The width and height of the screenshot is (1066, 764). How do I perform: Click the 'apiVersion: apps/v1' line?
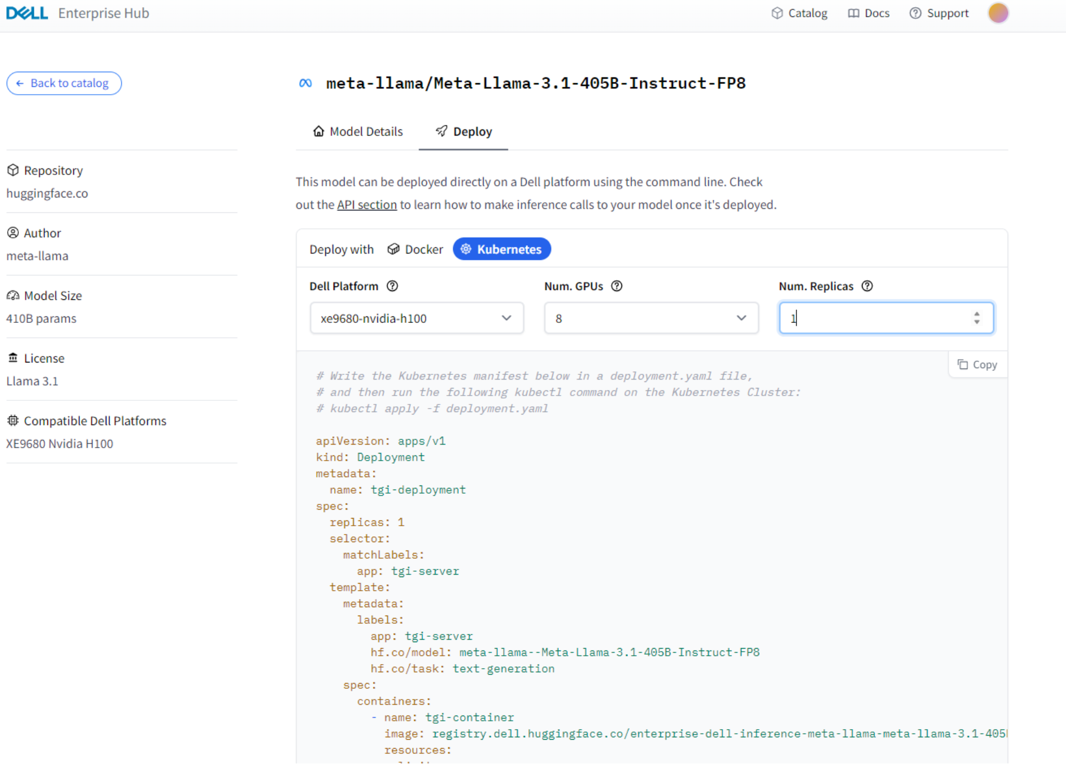pyautogui.click(x=381, y=441)
